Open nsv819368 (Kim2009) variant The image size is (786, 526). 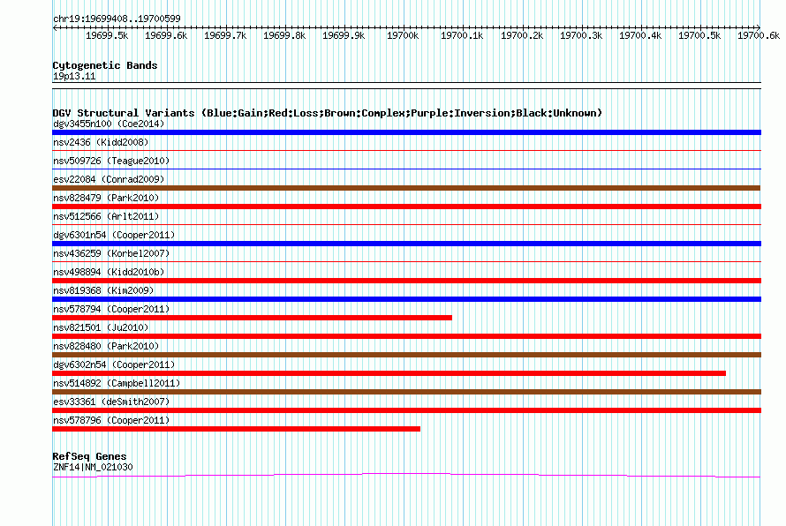click(103, 290)
